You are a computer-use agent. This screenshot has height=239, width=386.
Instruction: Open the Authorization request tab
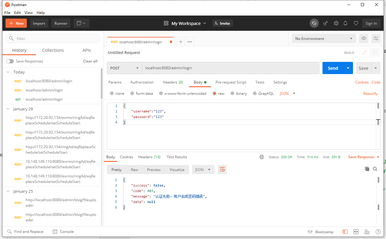tap(142, 82)
